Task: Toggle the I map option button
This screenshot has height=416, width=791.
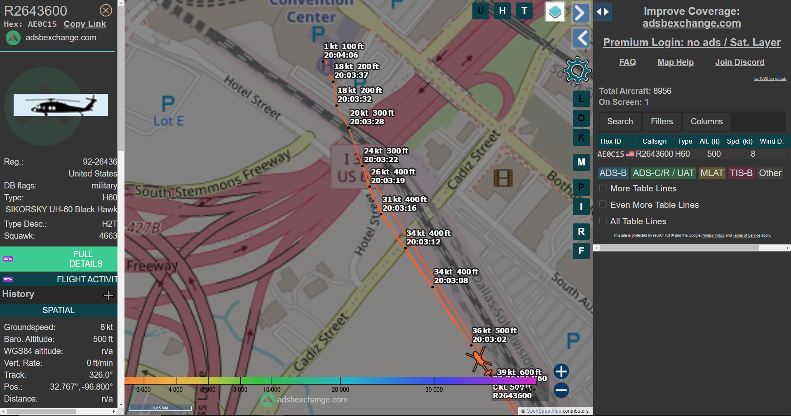Action: point(581,207)
